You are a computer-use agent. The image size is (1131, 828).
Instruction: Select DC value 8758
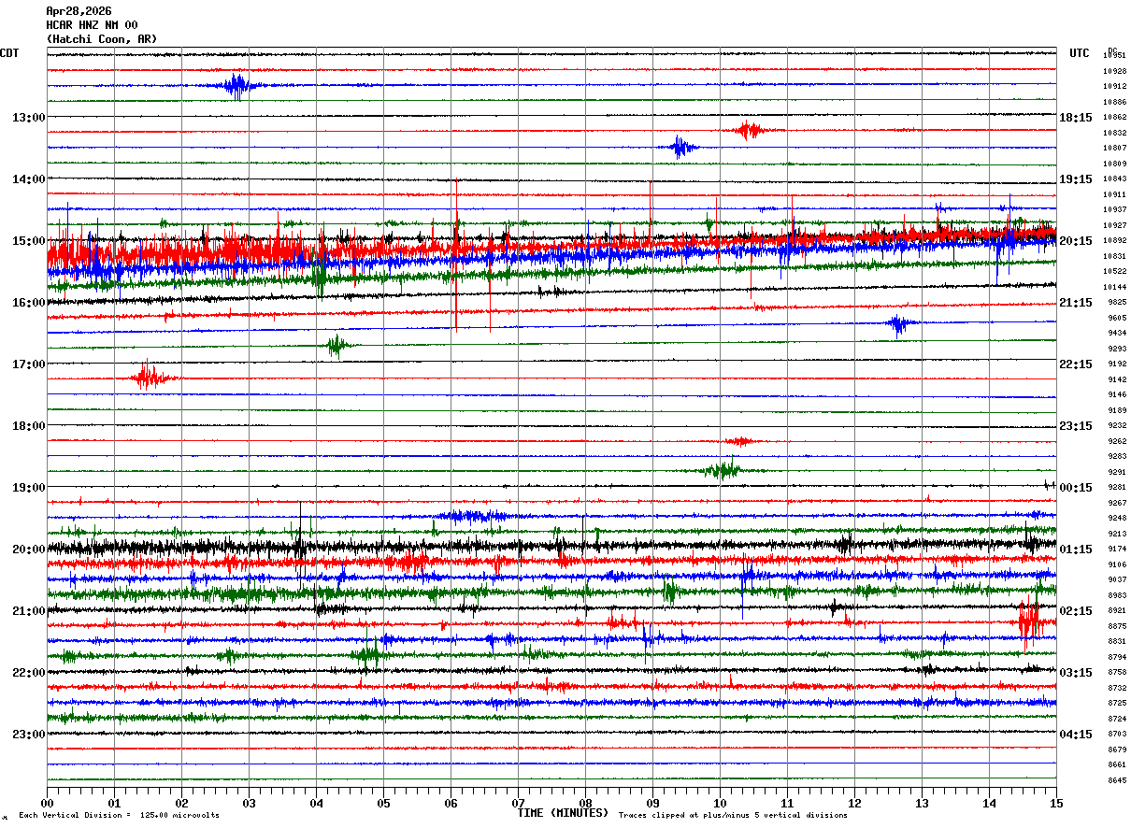point(1117,673)
